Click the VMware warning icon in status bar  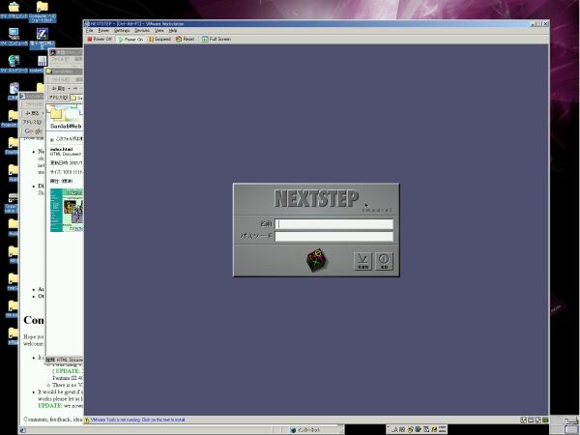pos(87,420)
